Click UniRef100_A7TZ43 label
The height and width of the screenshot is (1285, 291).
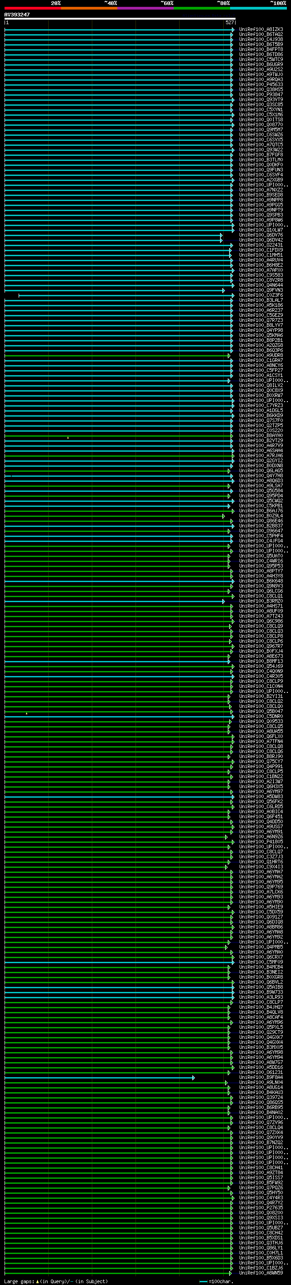pos(261,616)
